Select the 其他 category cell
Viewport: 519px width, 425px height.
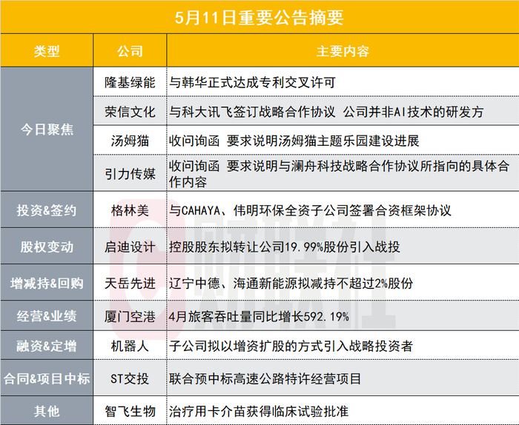coord(47,411)
